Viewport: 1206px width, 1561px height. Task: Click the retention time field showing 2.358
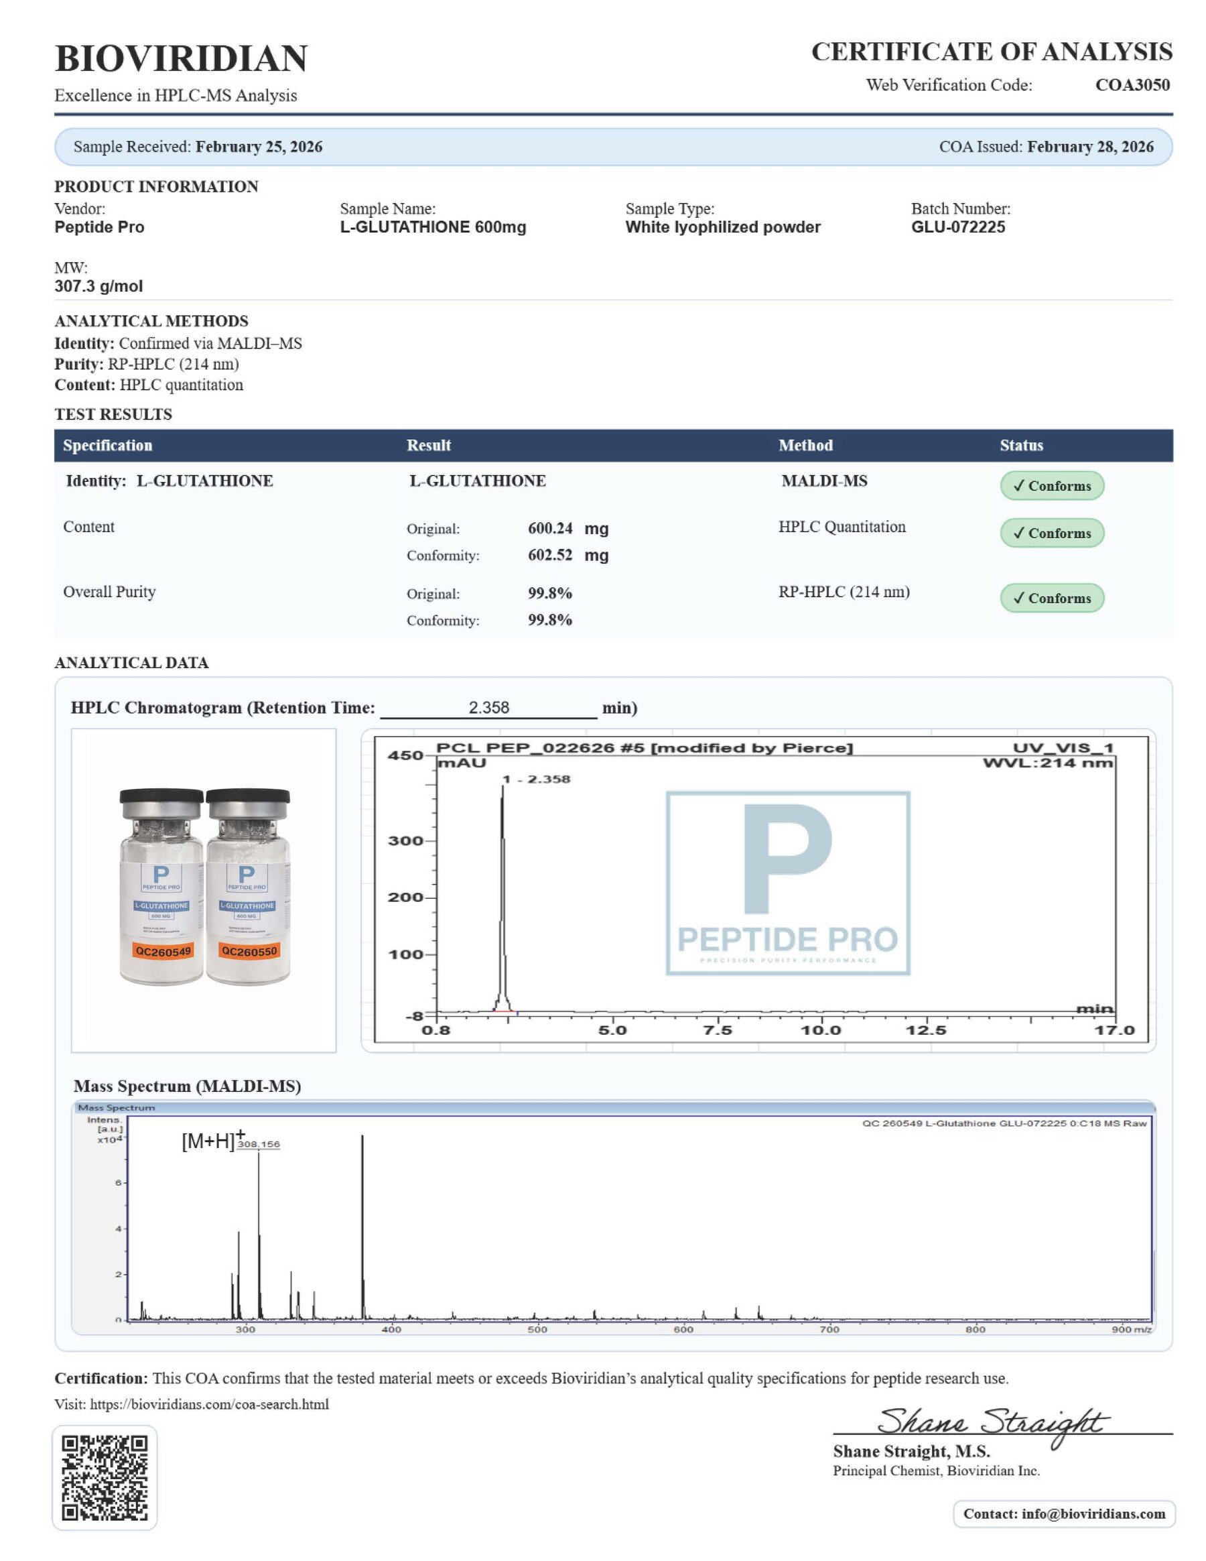point(488,708)
